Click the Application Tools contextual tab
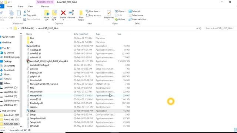Image resolution: width=237 pixels, height=133 pixels. (45, 2)
